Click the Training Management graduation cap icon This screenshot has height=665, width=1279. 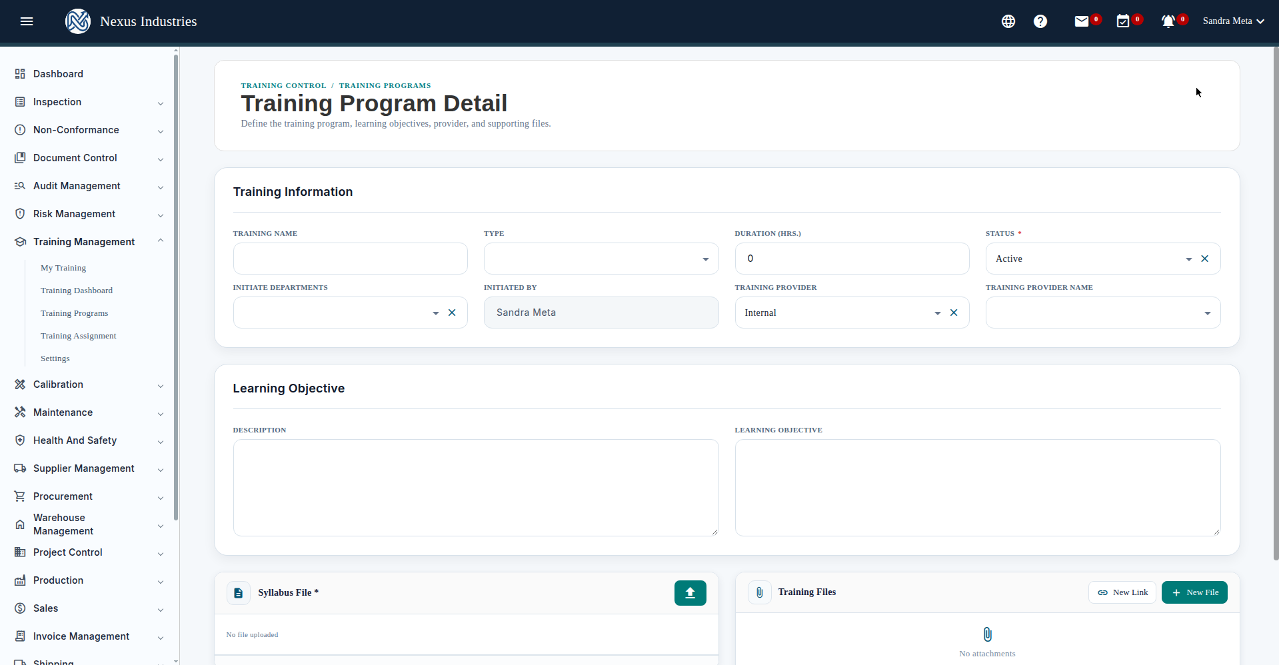pos(20,242)
